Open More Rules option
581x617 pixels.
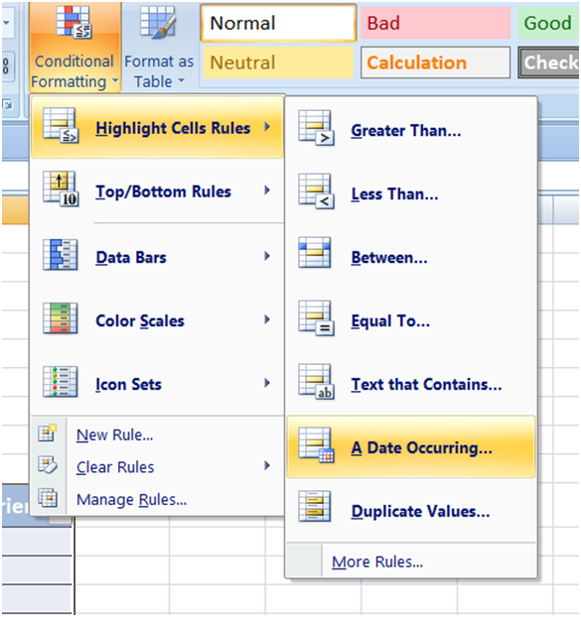pos(377,561)
